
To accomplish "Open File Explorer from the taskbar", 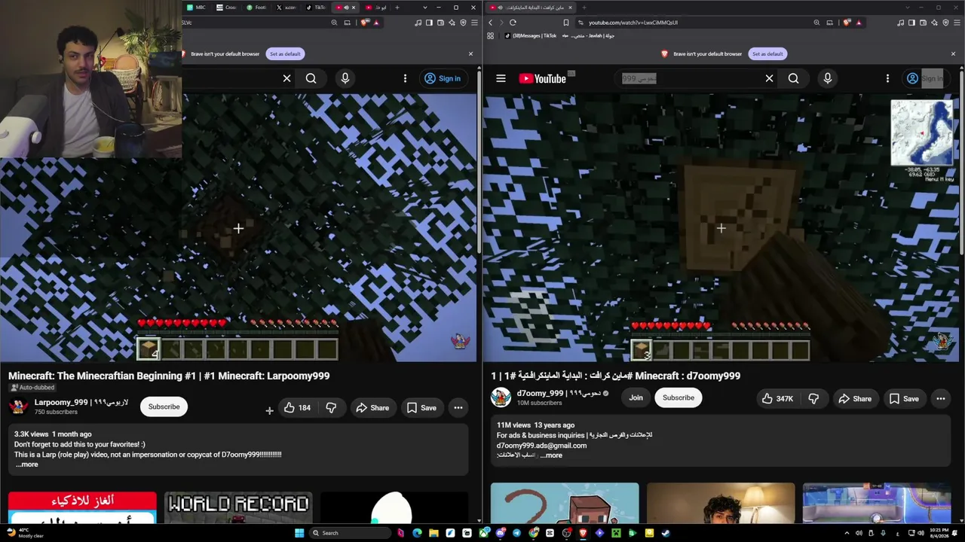I will (x=433, y=533).
